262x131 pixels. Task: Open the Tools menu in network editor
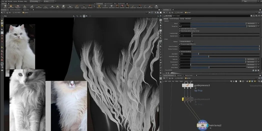click(181, 81)
